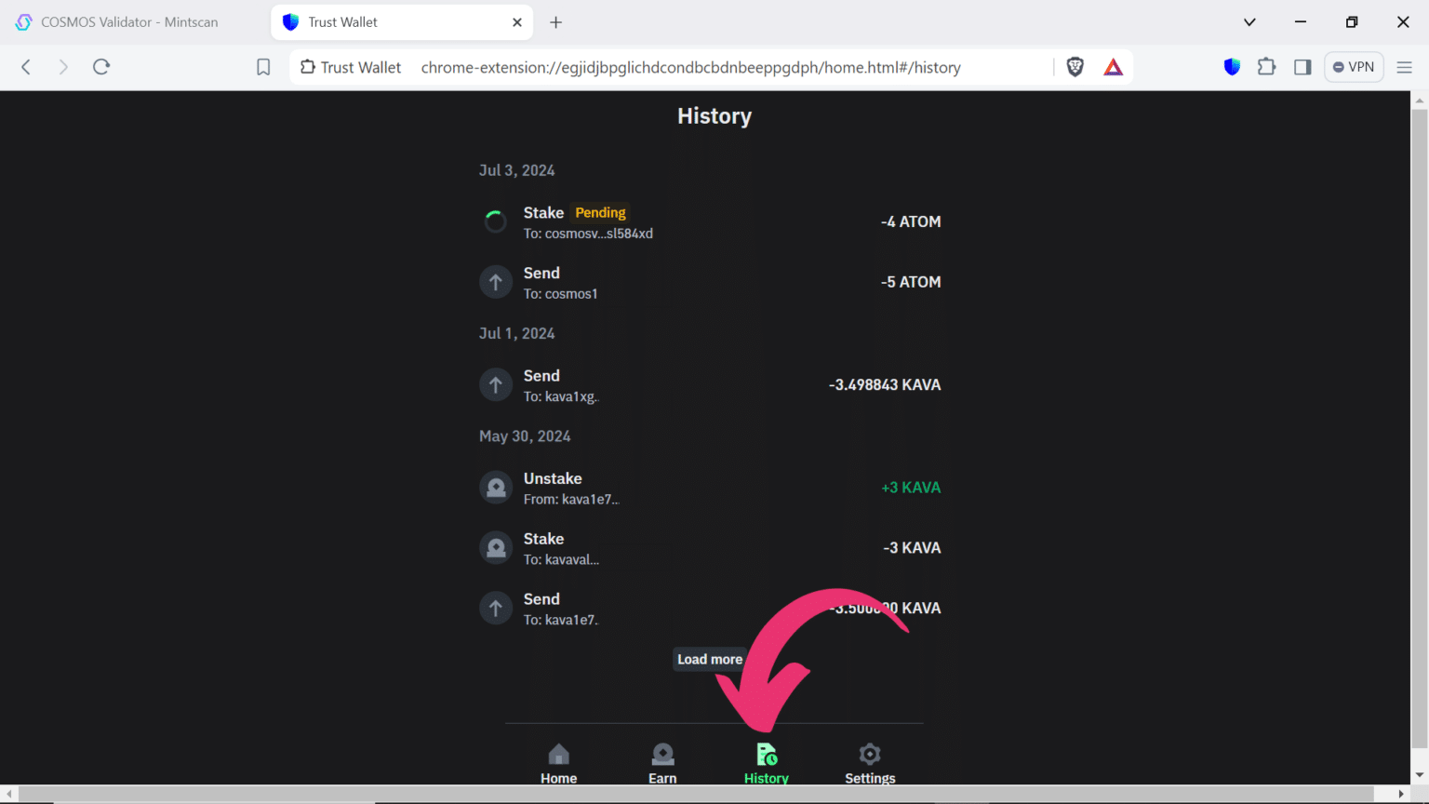Open the browser hamburger menu
This screenshot has height=804, width=1429.
pos(1405,67)
